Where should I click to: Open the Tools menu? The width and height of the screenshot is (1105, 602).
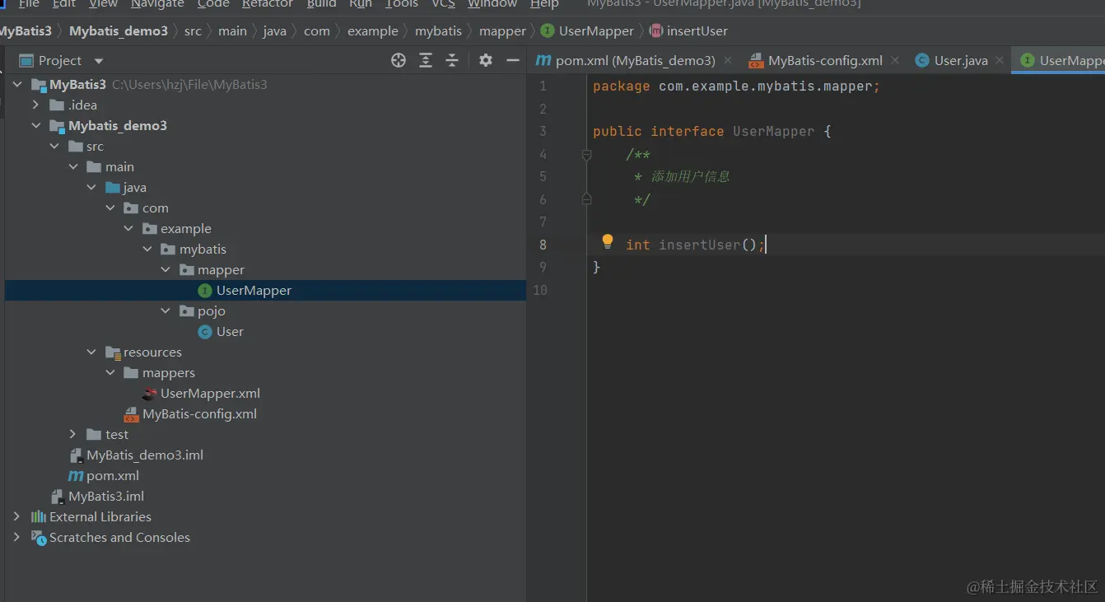coord(402,4)
